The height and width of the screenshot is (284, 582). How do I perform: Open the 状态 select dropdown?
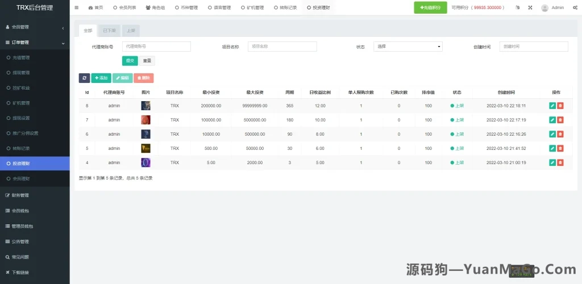pyautogui.click(x=408, y=47)
